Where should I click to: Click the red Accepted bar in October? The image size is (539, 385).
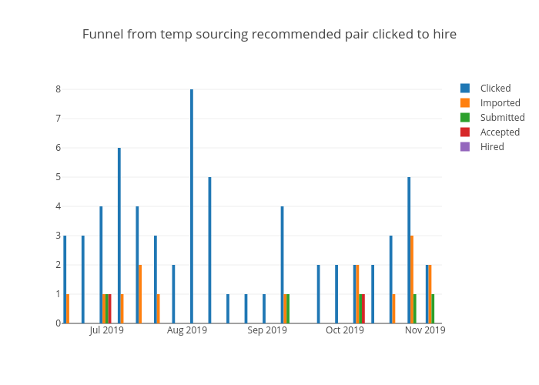pyautogui.click(x=363, y=308)
